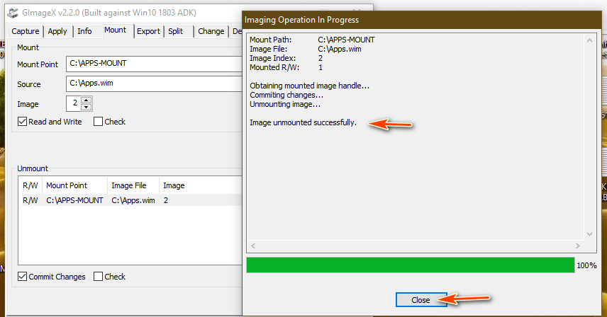Click the Image column header
The width and height of the screenshot is (607, 317).
[x=201, y=185]
